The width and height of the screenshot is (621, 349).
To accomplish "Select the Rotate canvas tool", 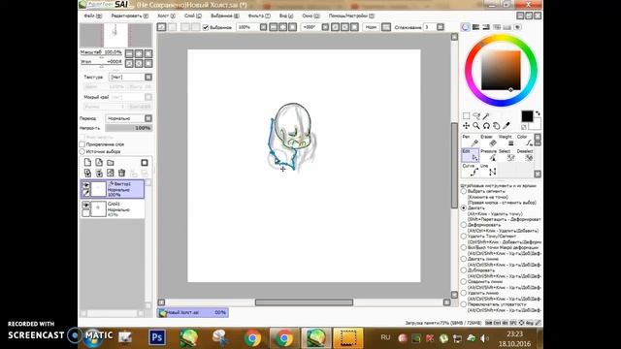I will [486, 126].
